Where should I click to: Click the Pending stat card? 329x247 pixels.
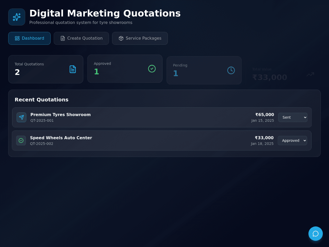[204, 70]
